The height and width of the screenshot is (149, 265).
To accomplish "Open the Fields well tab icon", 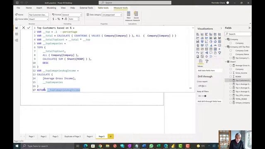I will tap(200, 61).
